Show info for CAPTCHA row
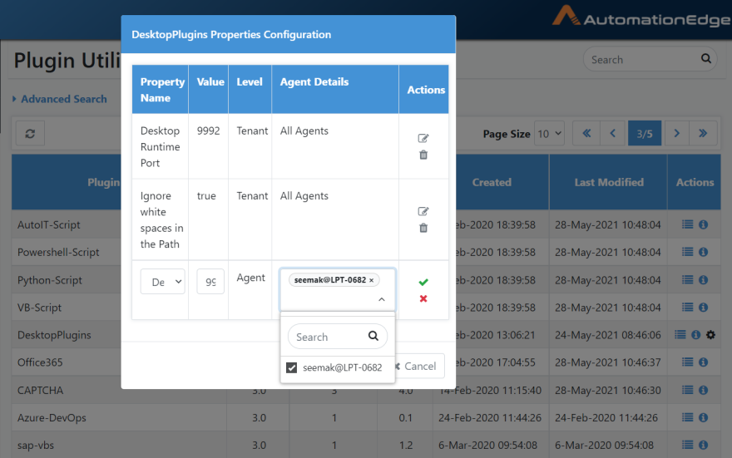 point(703,390)
